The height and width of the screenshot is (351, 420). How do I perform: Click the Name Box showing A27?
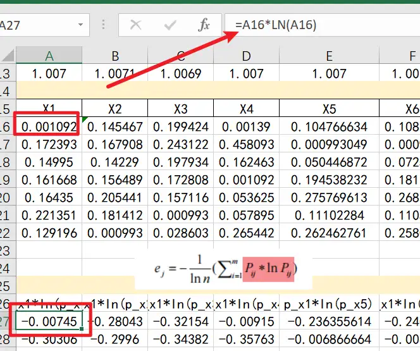(44, 25)
